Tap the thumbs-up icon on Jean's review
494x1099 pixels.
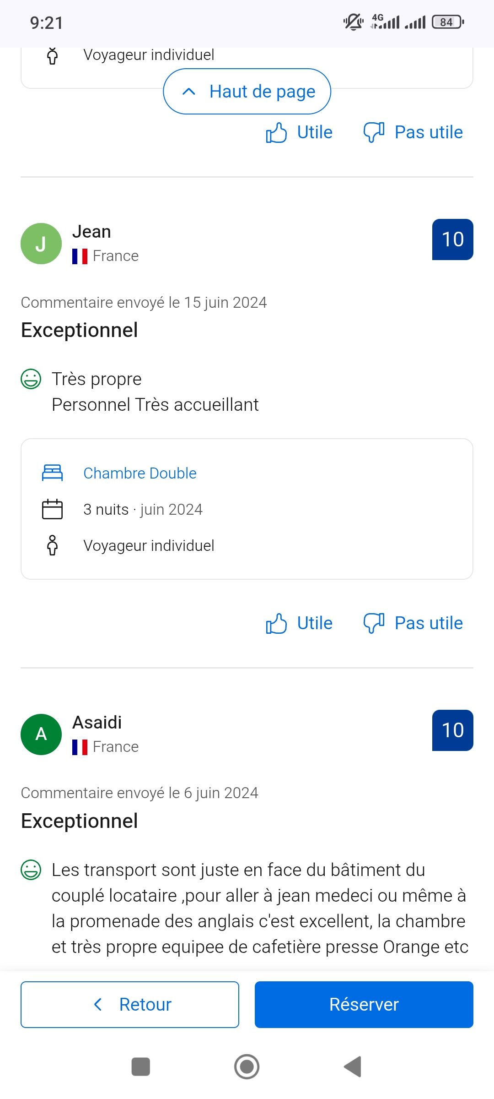[x=276, y=624]
